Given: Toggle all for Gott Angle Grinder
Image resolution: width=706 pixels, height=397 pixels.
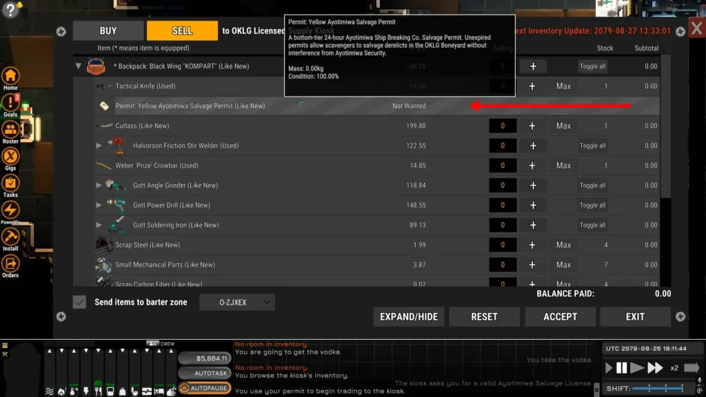Looking at the screenshot, I should click(x=592, y=185).
